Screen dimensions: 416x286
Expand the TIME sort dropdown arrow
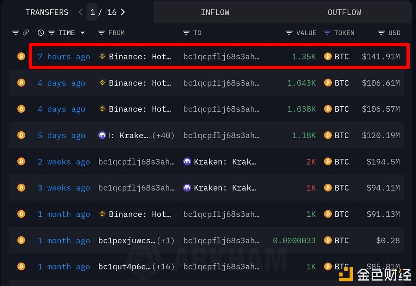(83, 33)
